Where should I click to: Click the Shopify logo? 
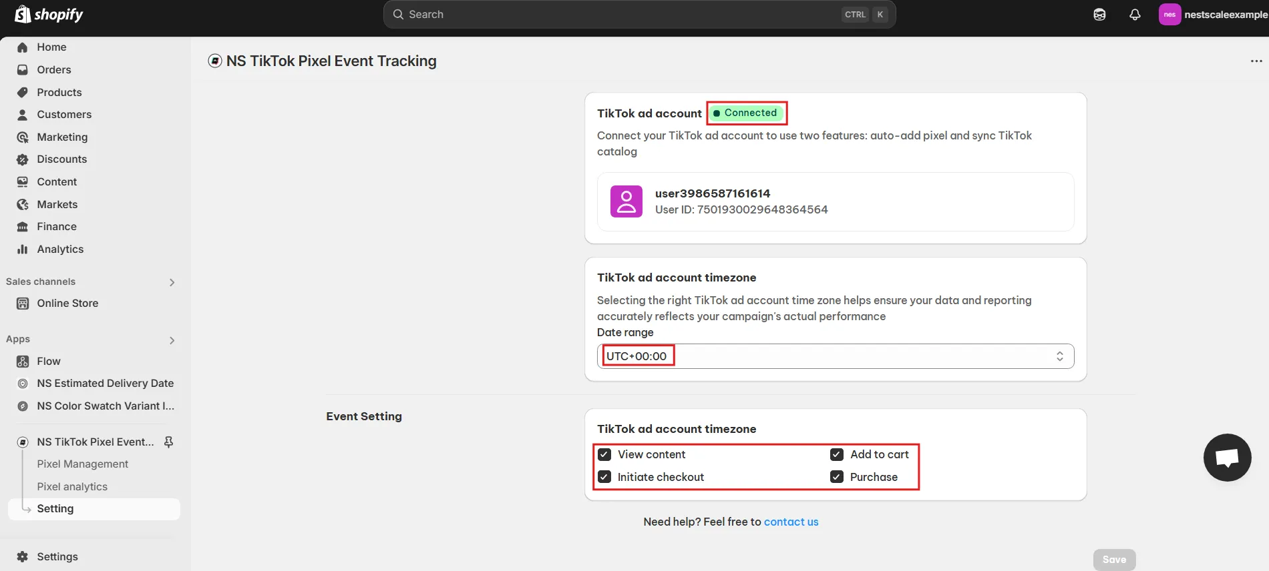click(49, 14)
